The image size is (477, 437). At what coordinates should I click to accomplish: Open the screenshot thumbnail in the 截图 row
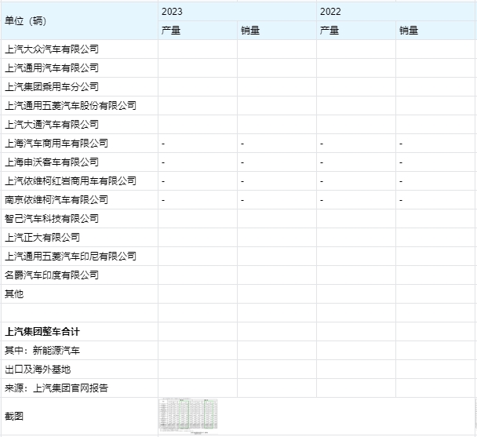pyautogui.click(x=188, y=416)
